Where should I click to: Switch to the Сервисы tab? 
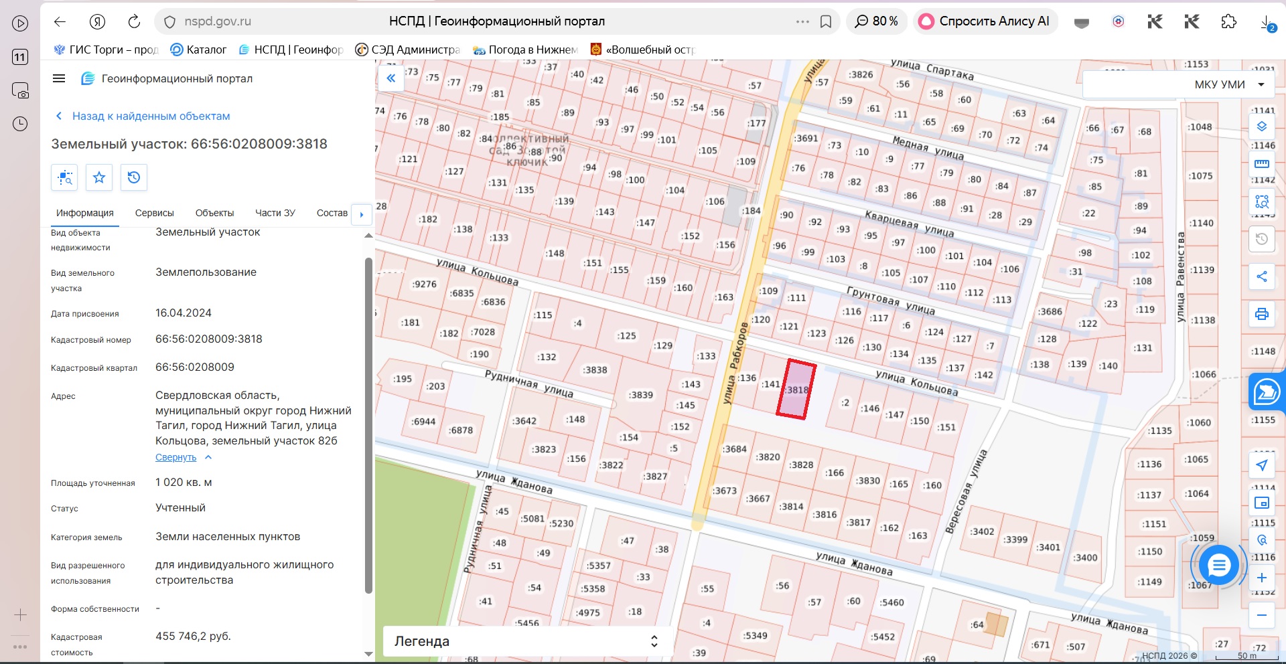[155, 213]
